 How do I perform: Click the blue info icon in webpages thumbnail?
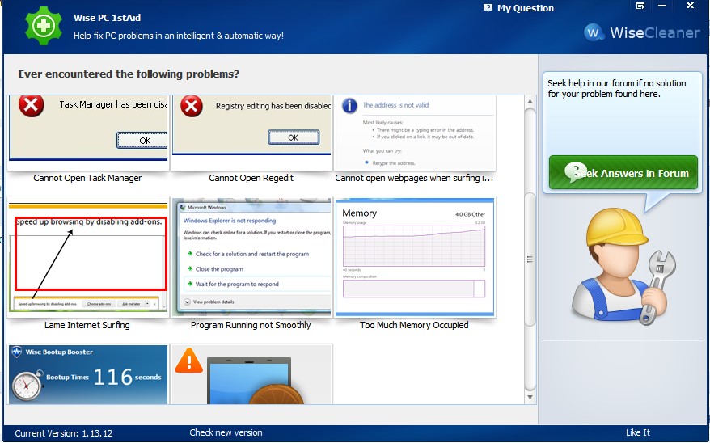coord(349,106)
